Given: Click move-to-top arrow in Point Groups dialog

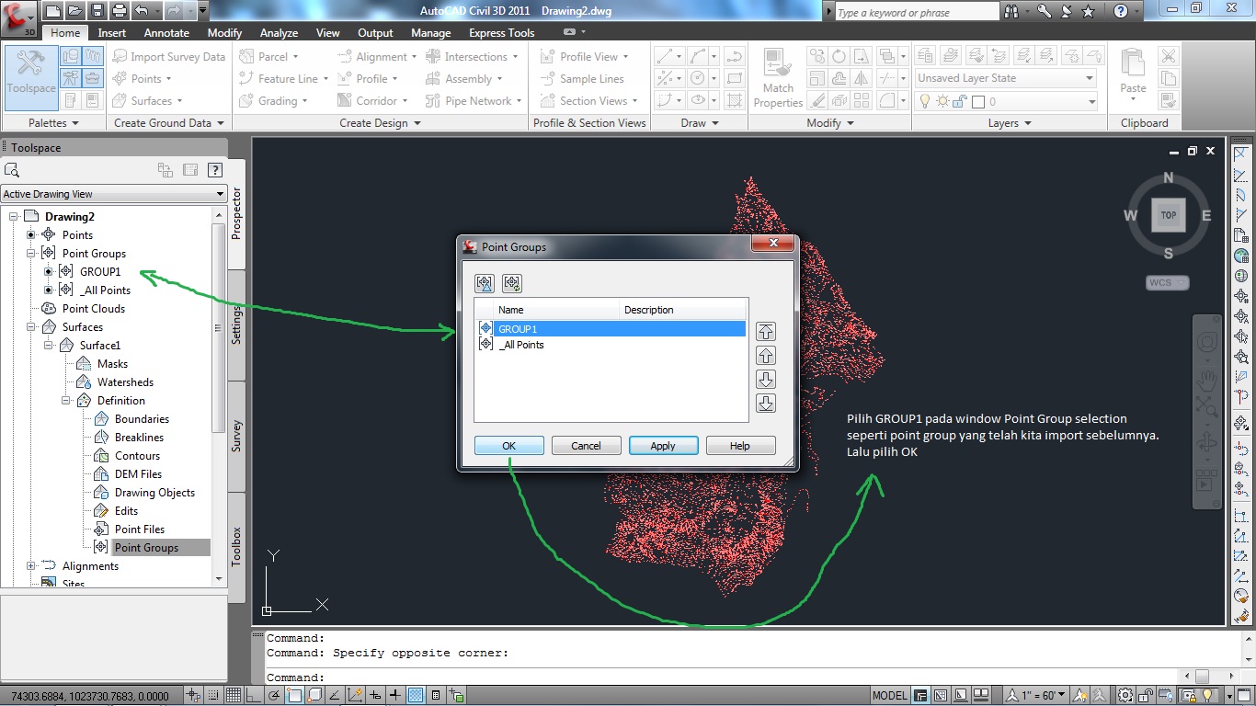Looking at the screenshot, I should coord(765,332).
